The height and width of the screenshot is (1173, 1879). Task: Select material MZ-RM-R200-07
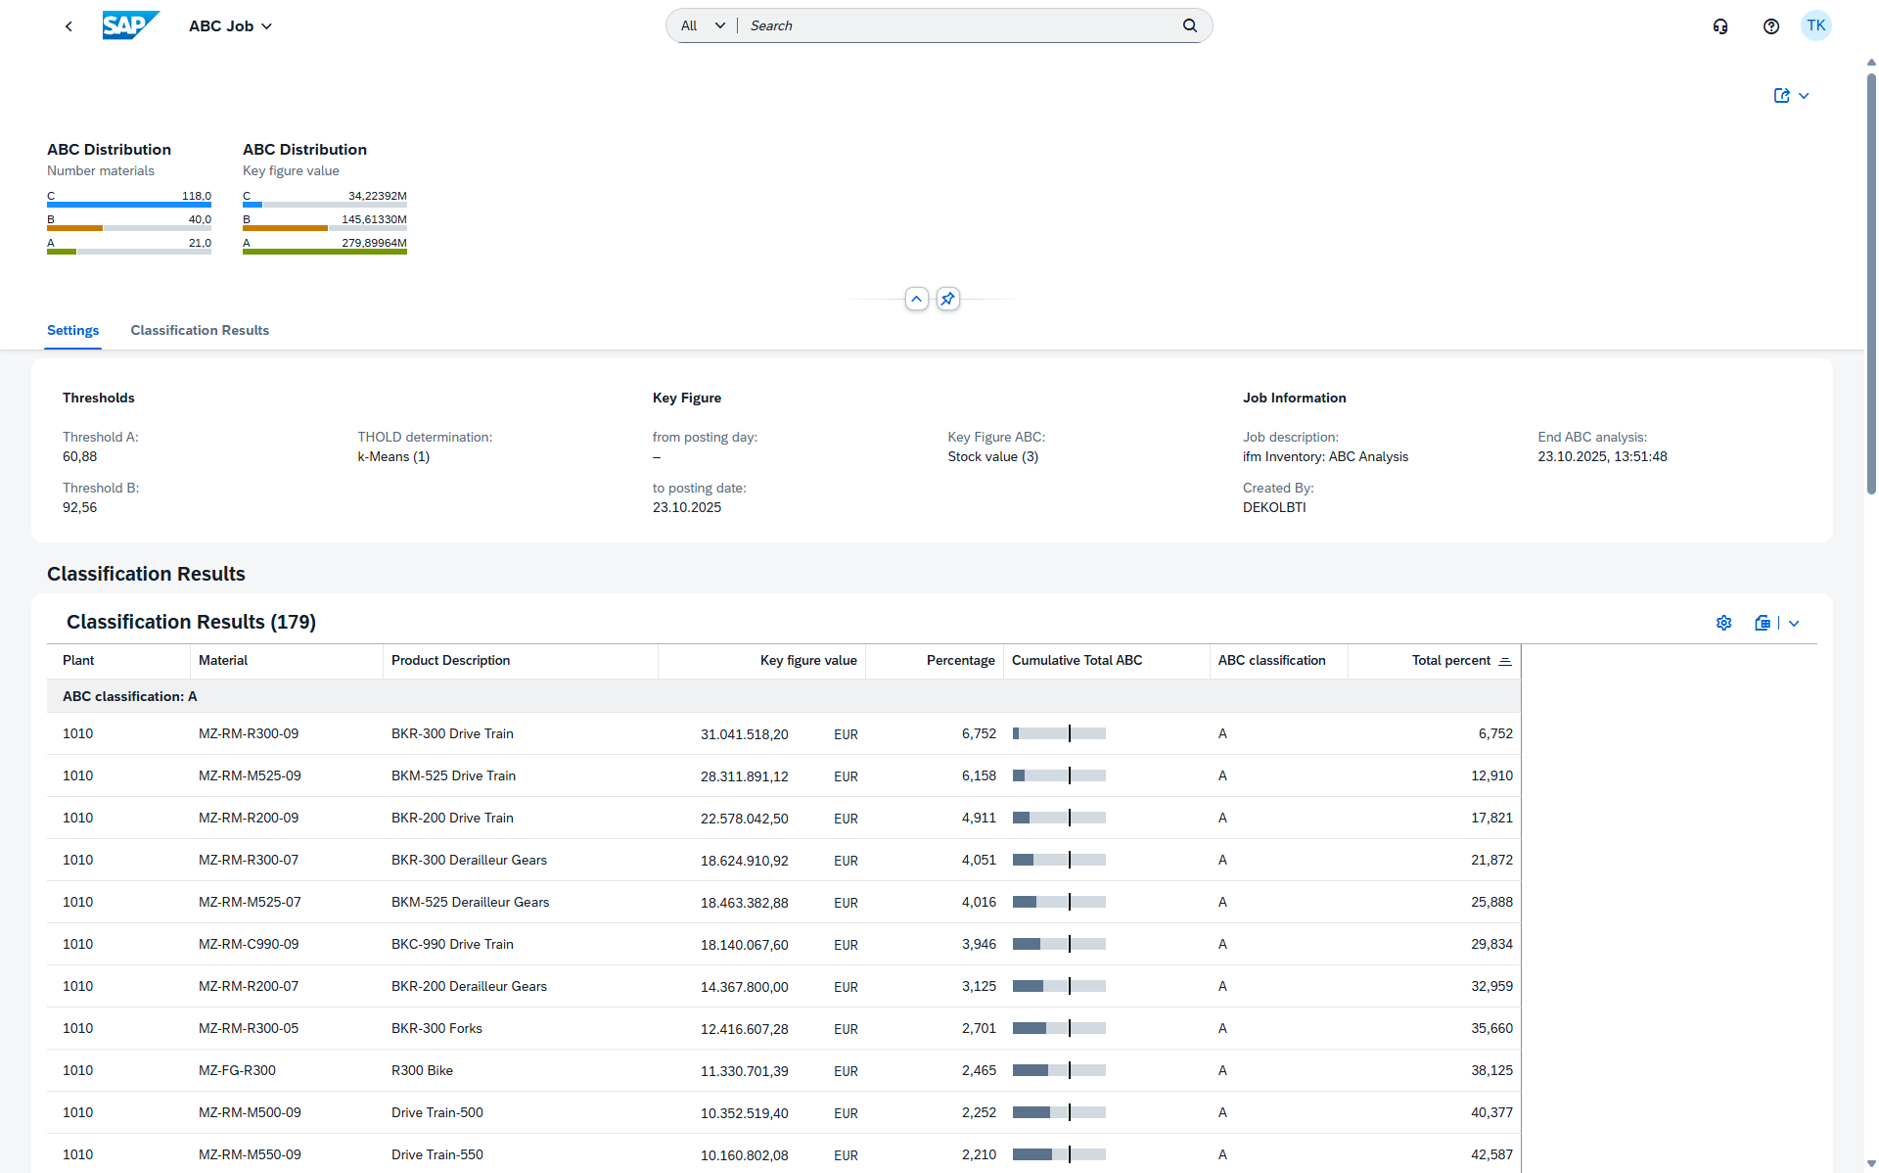coord(249,986)
